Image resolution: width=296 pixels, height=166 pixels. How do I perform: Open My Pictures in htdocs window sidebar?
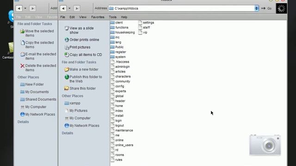(x=76, y=111)
